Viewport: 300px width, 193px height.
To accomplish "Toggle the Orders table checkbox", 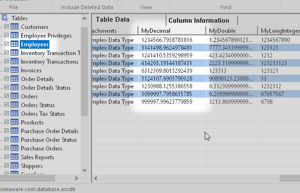I will pos(6,96).
